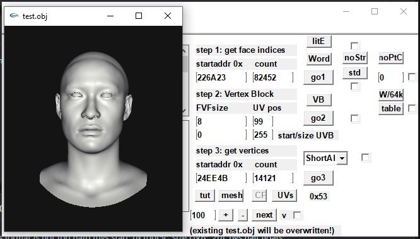Click the 'step 1: get face indices' label

tap(240, 50)
